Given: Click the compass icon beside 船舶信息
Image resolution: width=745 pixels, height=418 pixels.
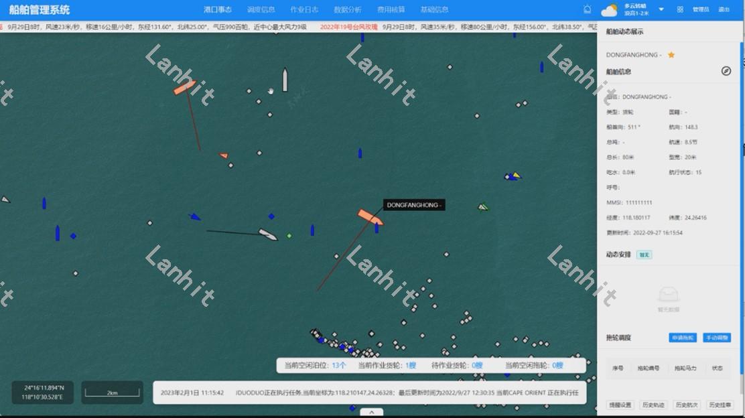Looking at the screenshot, I should pos(726,71).
